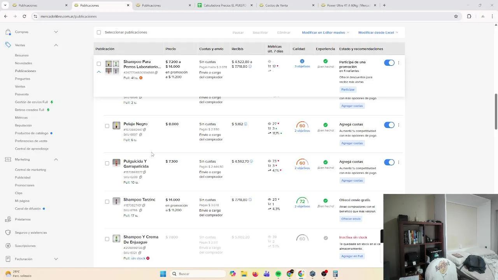The width and height of the screenshot is (498, 280).
Task: Open three-dot menu for Shampoo Para Perros
Action: point(398,63)
